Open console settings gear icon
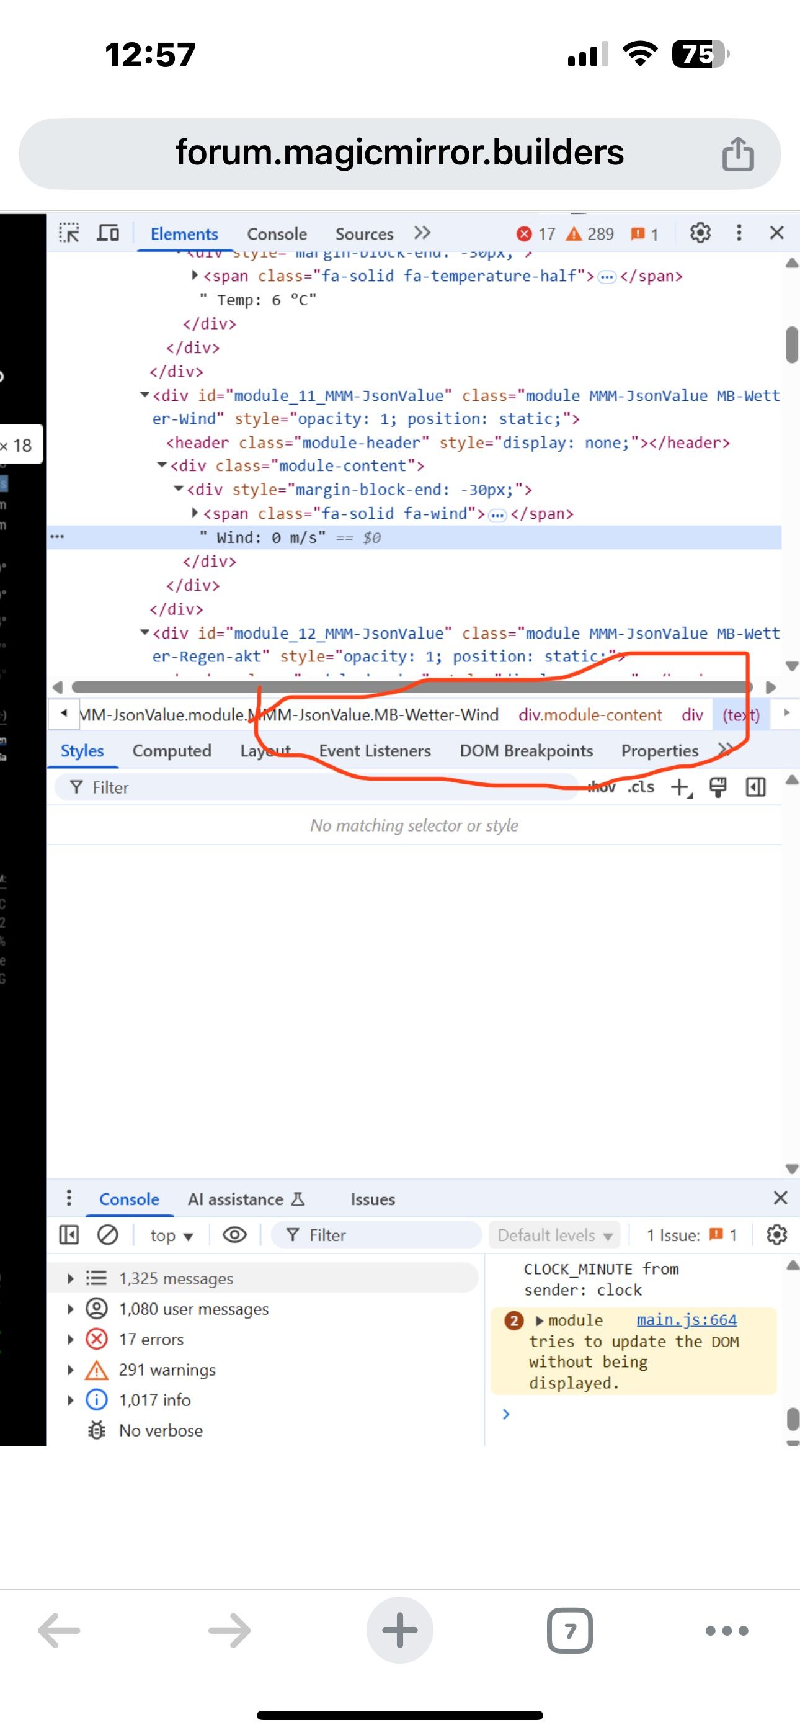Image resolution: width=800 pixels, height=1735 pixels. click(776, 1235)
